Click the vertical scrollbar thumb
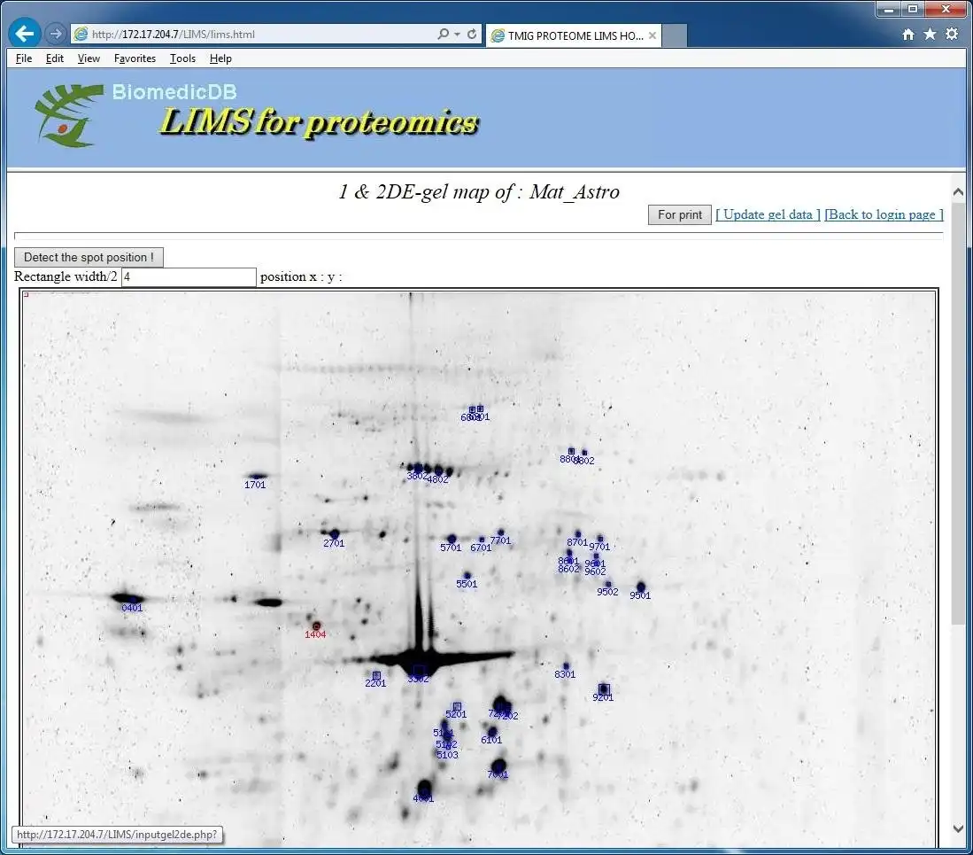The width and height of the screenshot is (973, 855). coord(958,413)
